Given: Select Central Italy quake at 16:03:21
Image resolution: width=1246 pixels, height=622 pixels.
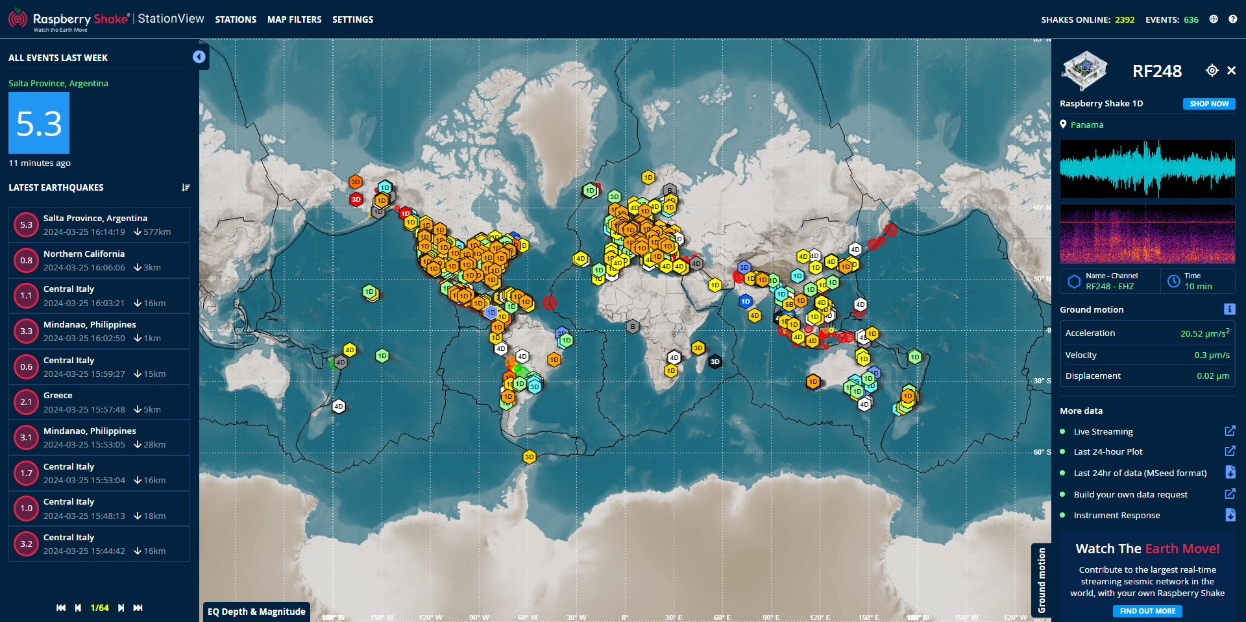Looking at the screenshot, I should pos(99,296).
